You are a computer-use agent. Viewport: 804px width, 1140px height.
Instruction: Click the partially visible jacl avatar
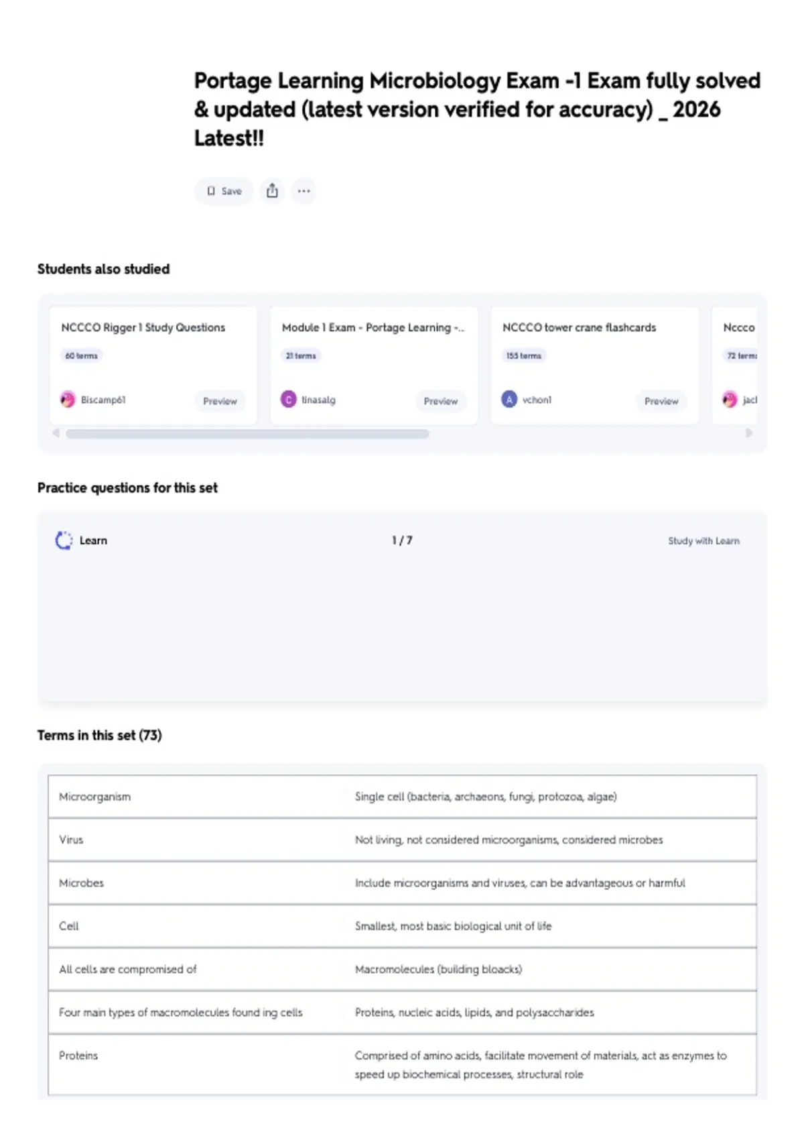(730, 400)
